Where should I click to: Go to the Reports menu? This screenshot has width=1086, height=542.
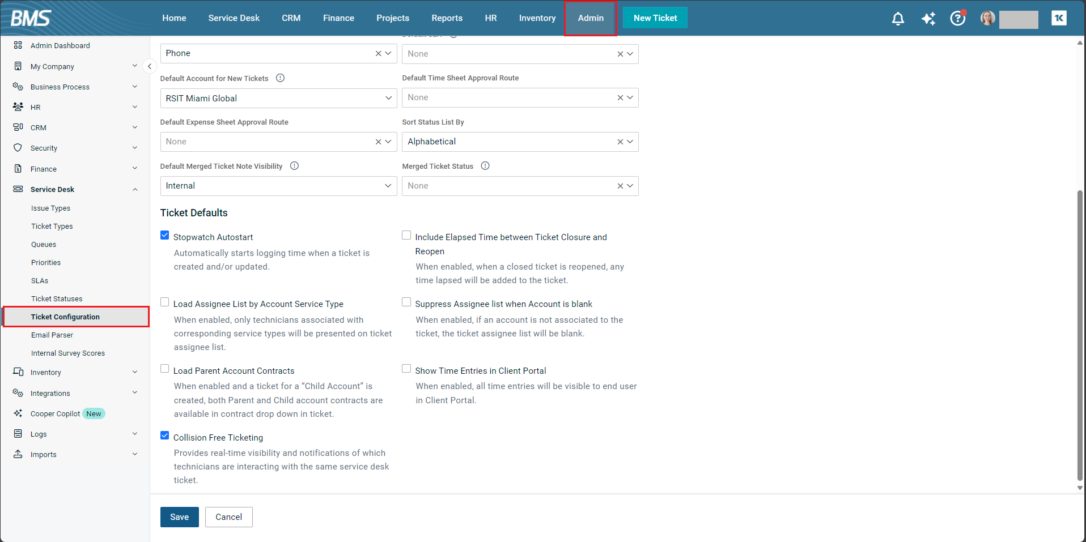(x=447, y=18)
